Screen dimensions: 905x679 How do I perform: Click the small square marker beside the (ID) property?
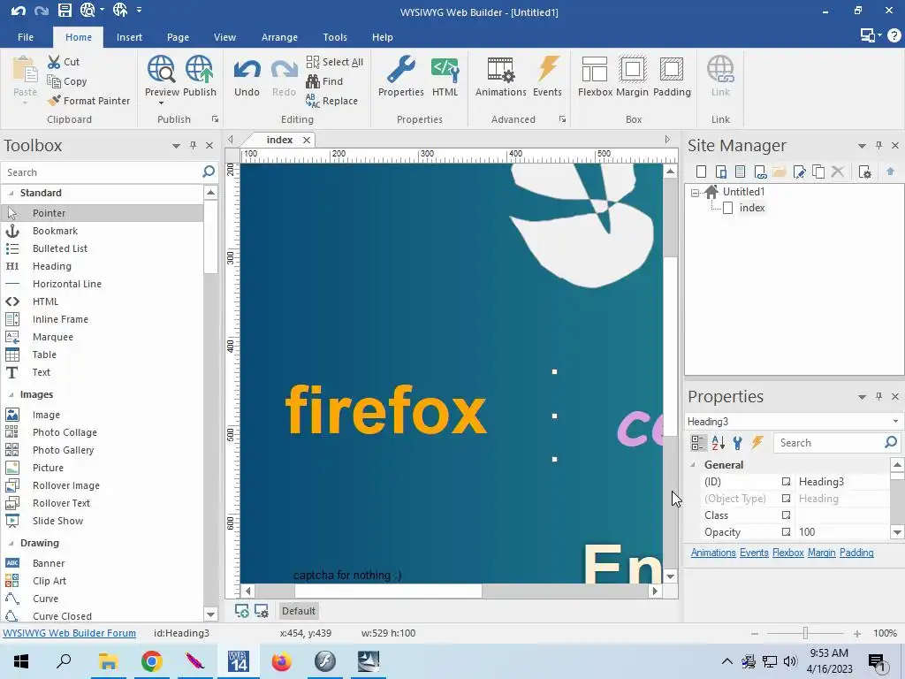pyautogui.click(x=786, y=482)
